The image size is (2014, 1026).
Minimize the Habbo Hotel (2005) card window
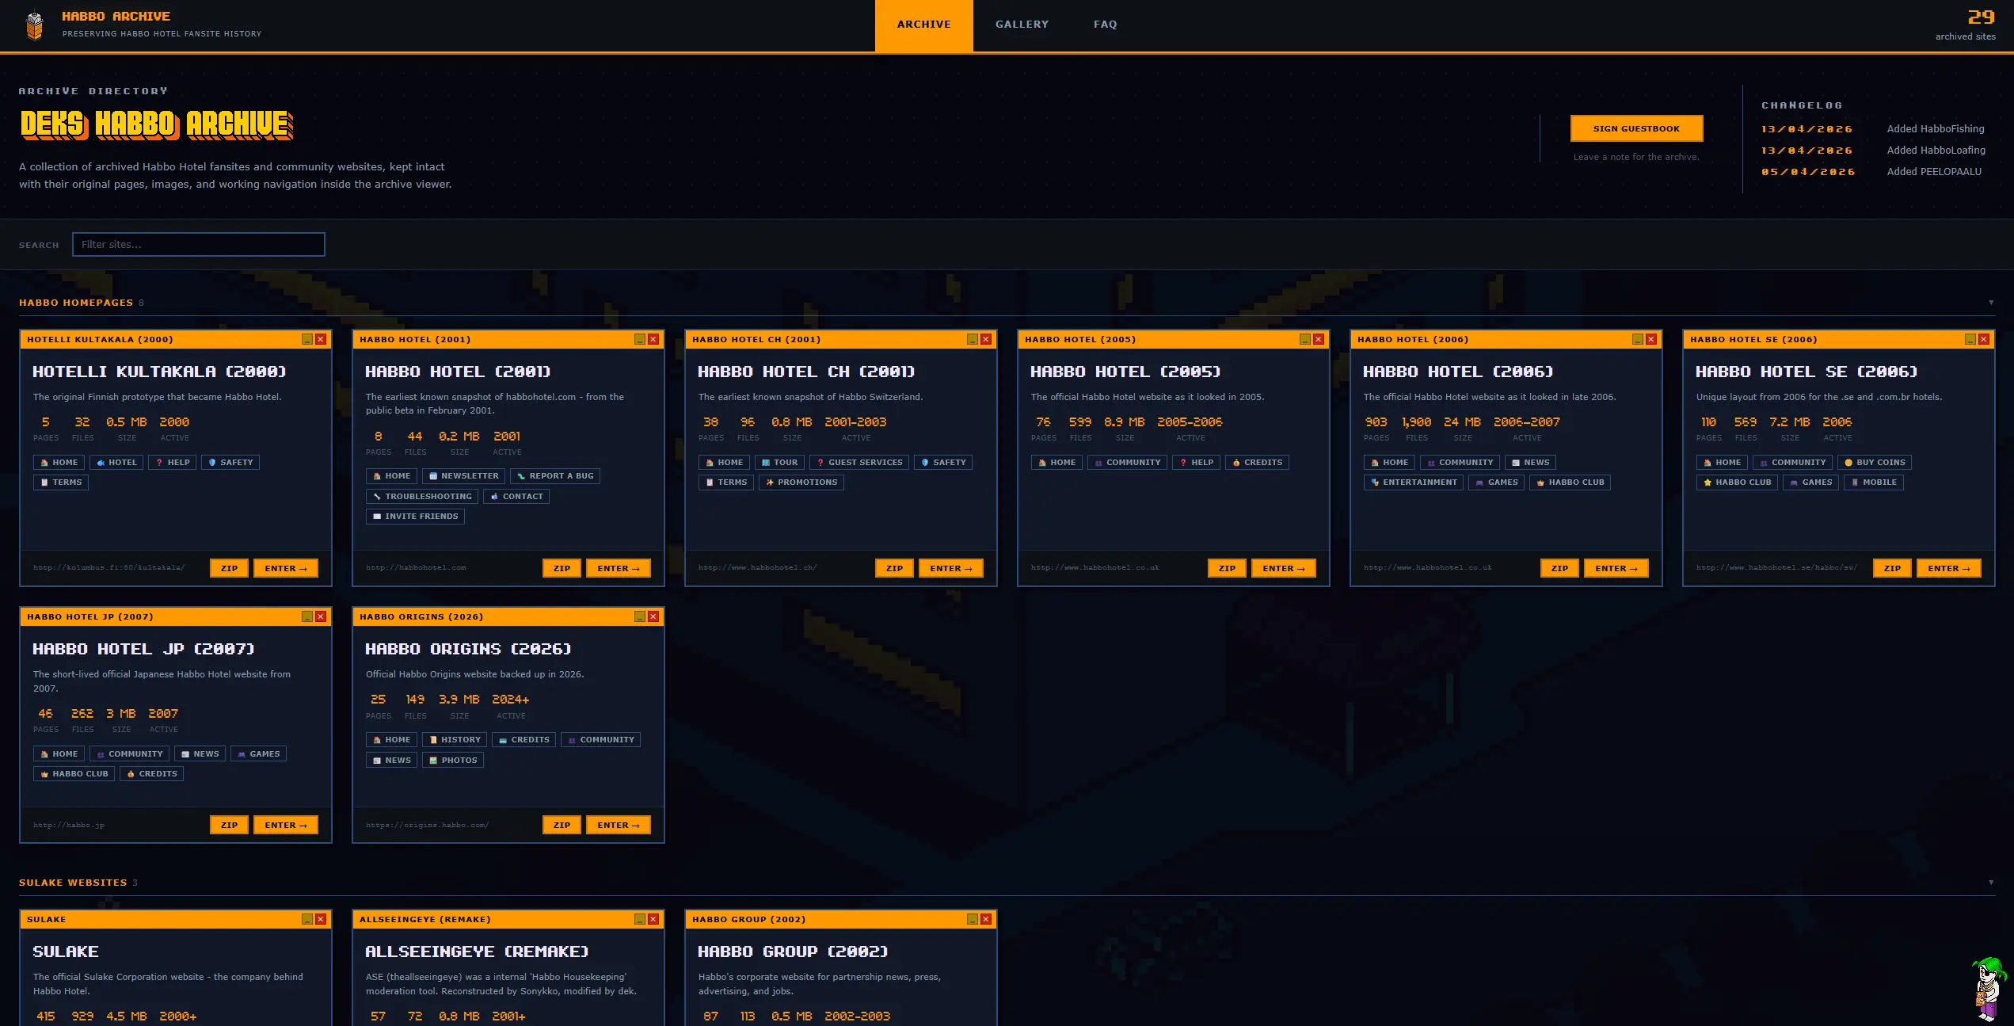pyautogui.click(x=1304, y=339)
